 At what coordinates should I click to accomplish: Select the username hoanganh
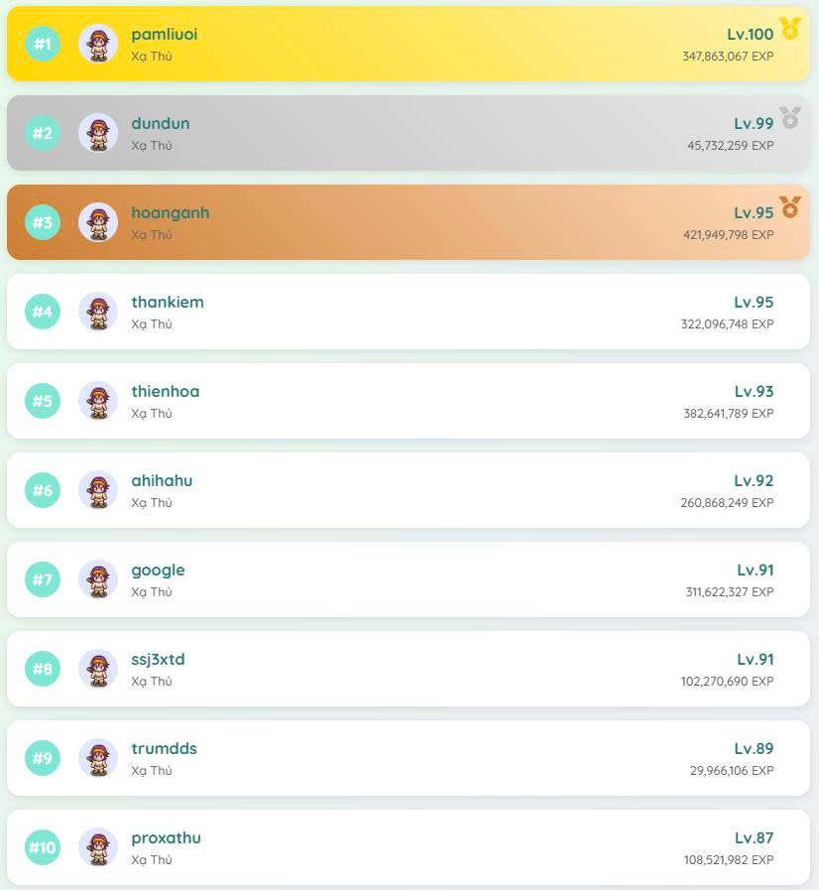tap(171, 212)
